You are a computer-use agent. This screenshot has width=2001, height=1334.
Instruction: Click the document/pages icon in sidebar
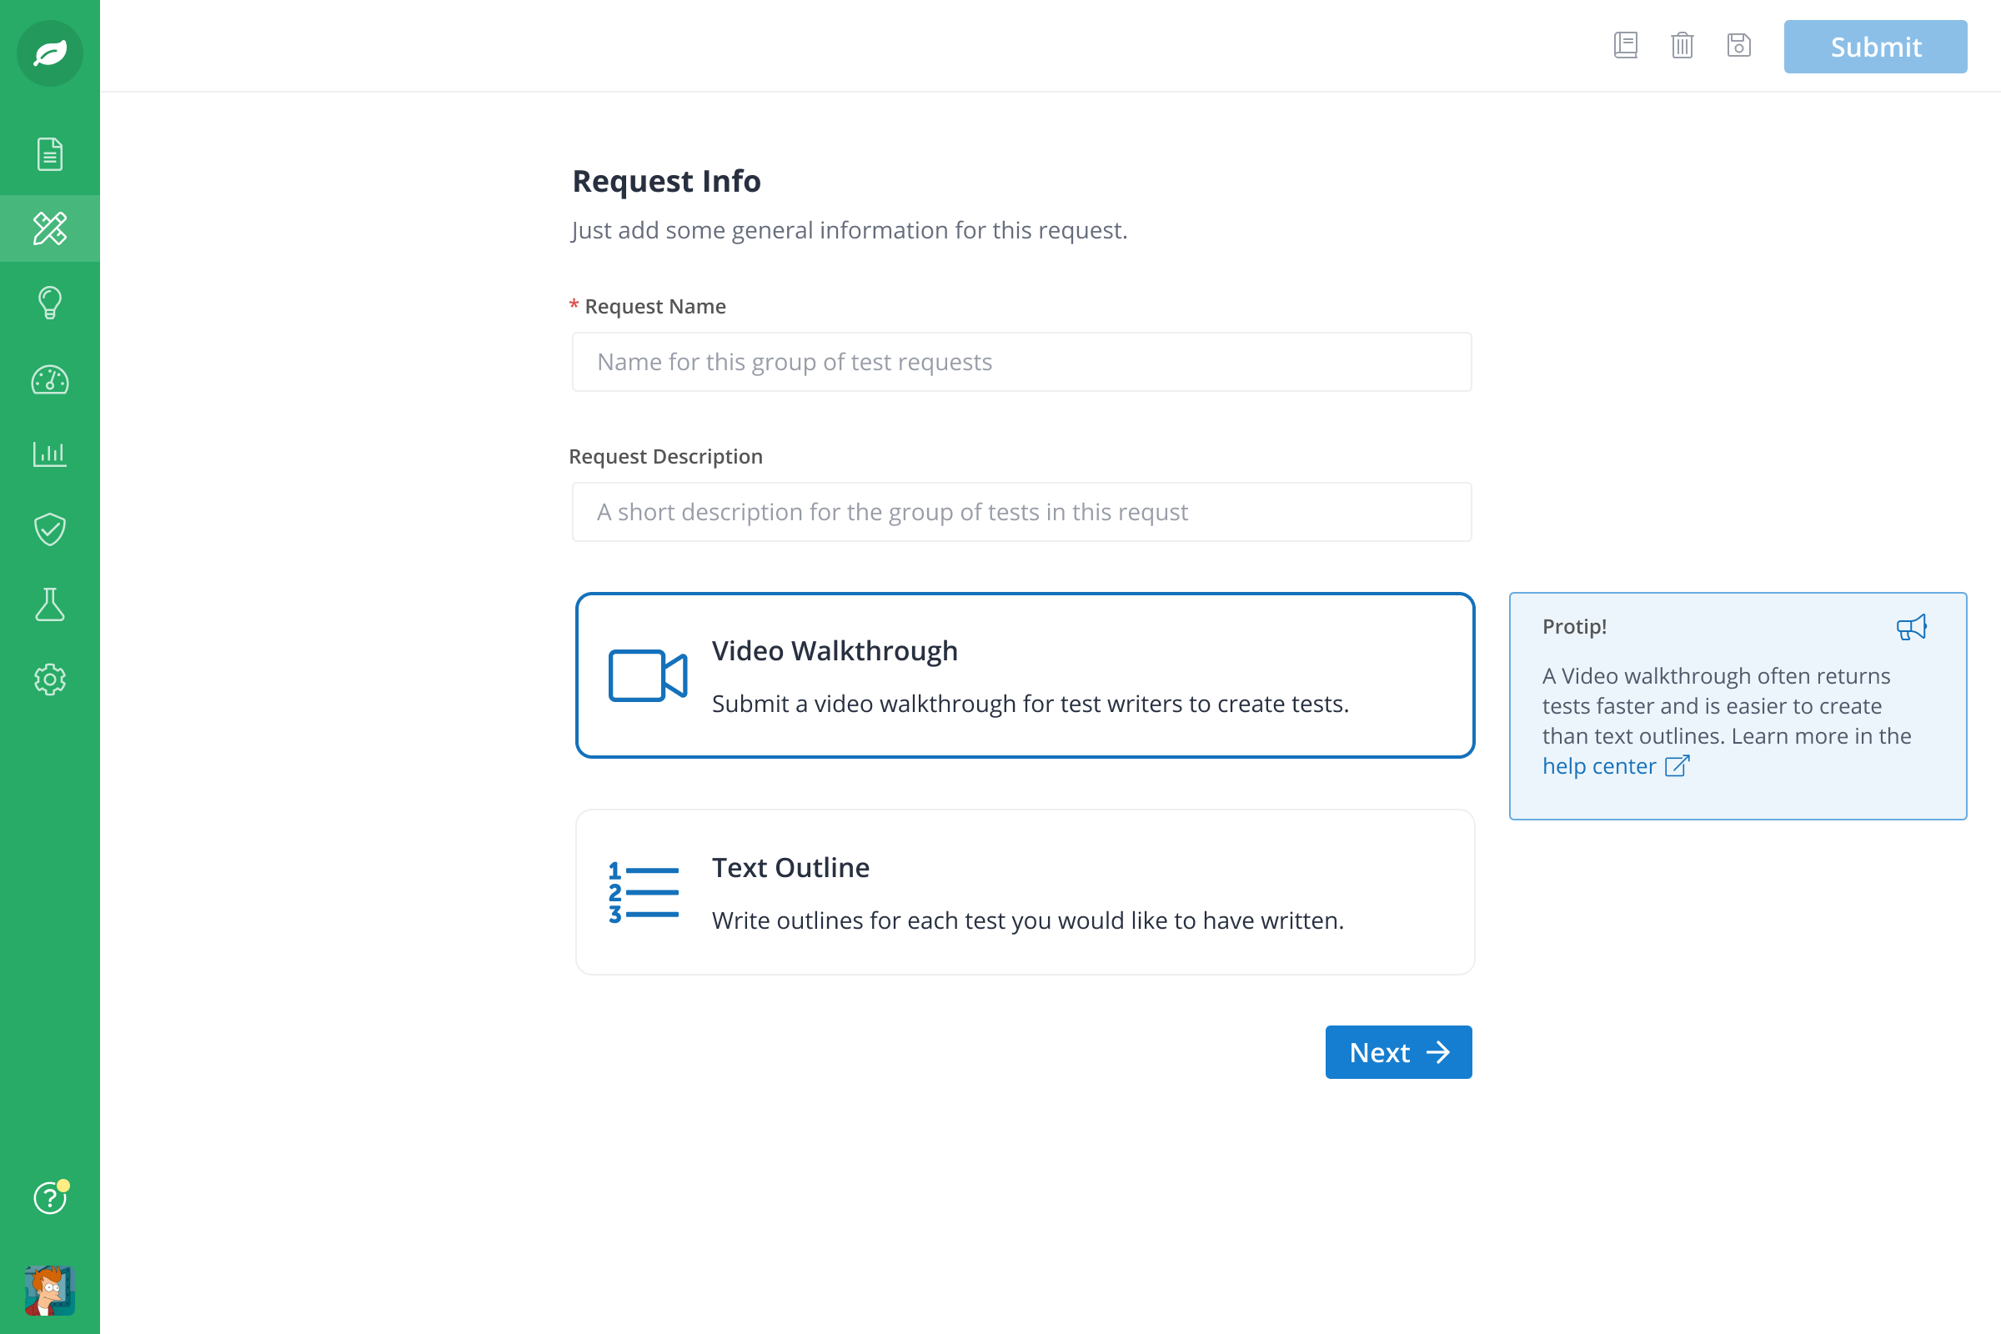51,155
